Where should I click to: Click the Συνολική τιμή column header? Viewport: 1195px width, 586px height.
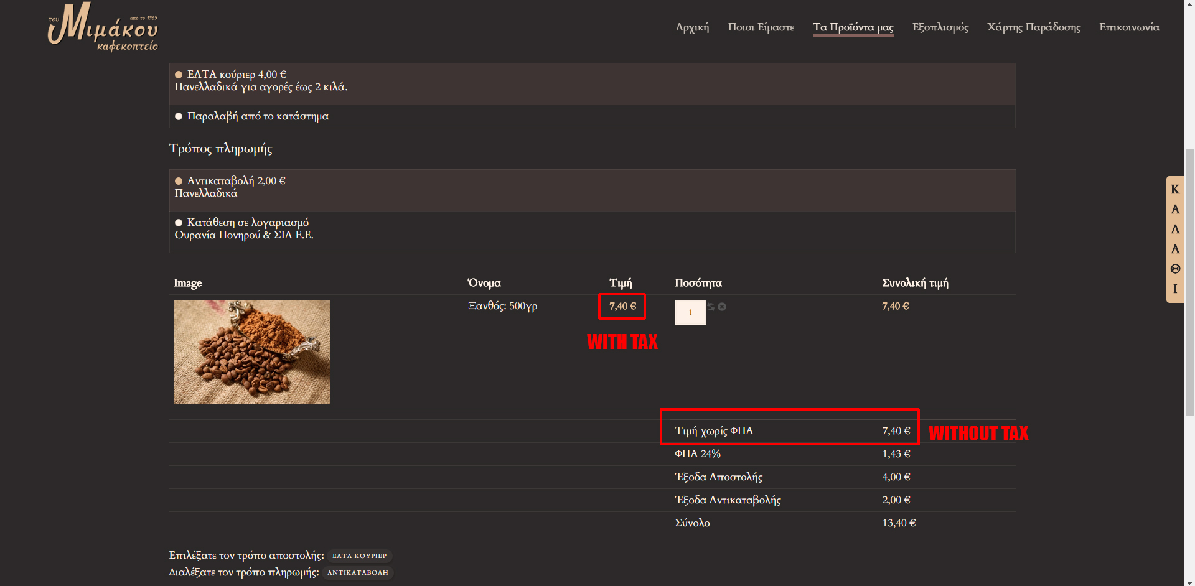(x=915, y=283)
